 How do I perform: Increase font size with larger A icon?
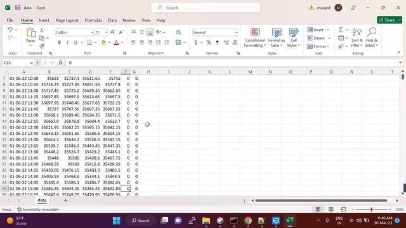[113, 32]
